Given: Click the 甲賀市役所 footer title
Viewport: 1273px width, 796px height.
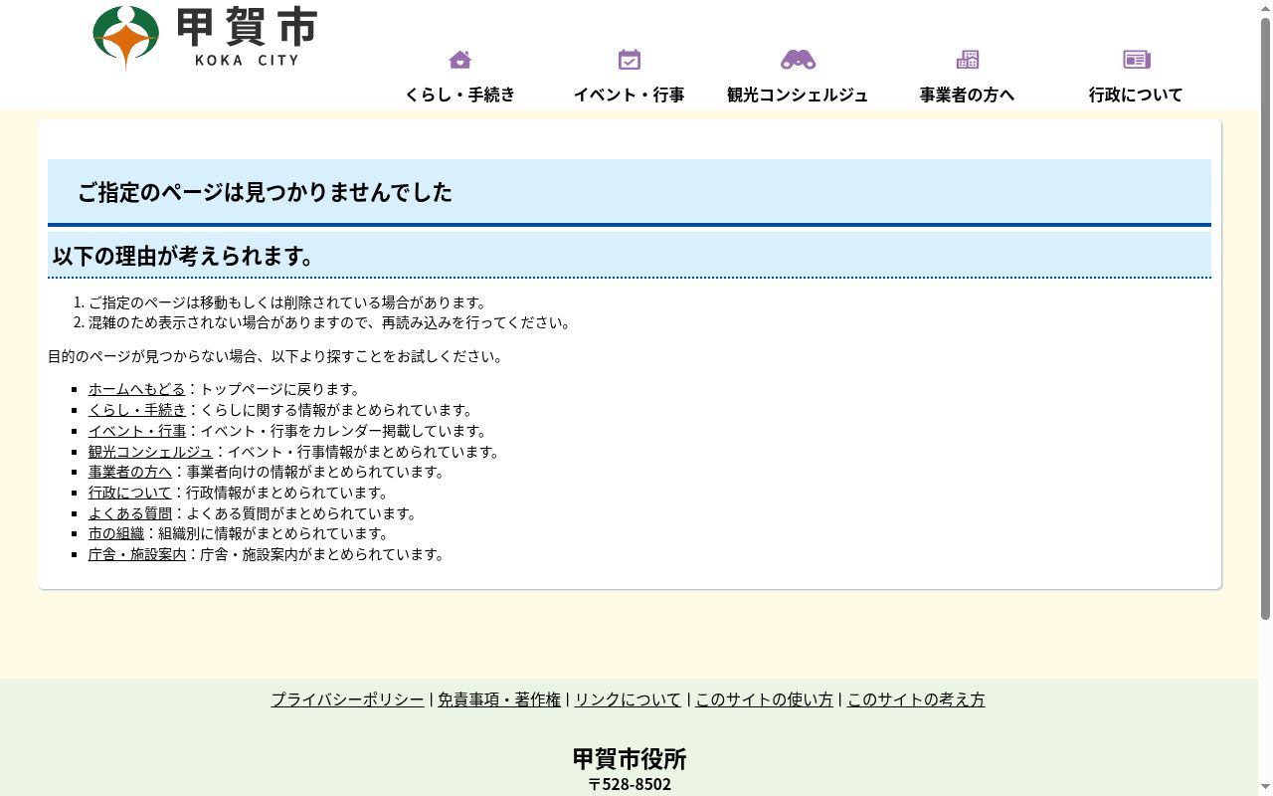Looking at the screenshot, I should click(630, 759).
